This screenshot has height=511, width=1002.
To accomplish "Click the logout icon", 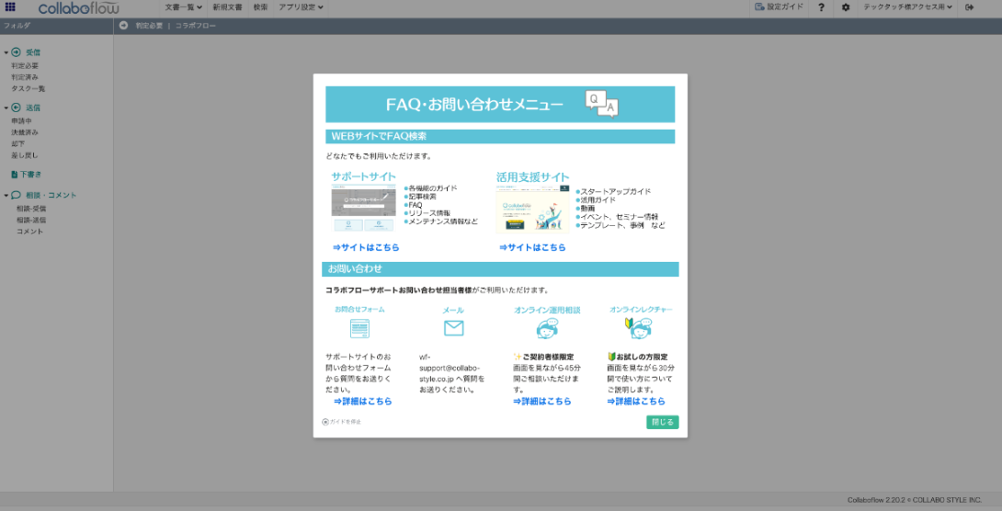I will point(970,7).
